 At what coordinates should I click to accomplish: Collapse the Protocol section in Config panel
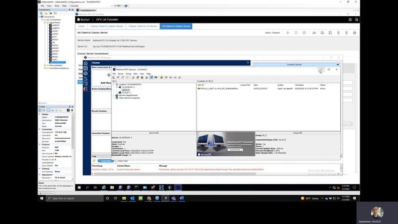point(40,144)
